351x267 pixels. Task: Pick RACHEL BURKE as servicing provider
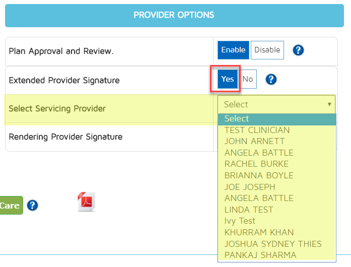[x=256, y=164]
